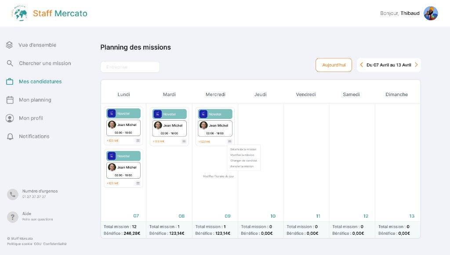Go to next week with right chevron

coord(416,65)
